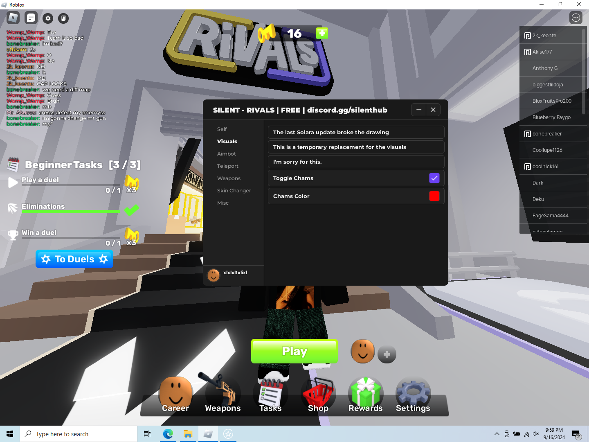Click the Play a duel arrow icon
Screen dimensions: 589x442
pyautogui.click(x=13, y=183)
